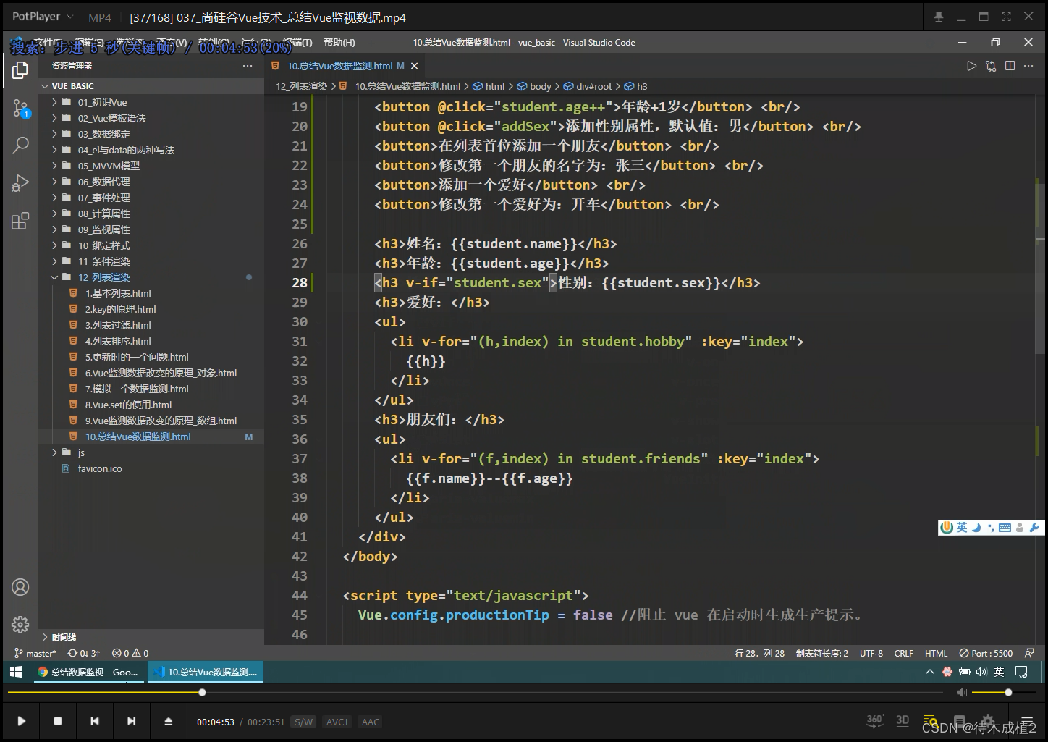The image size is (1048, 742).
Task: Show hidden system tray icons chevron
Action: (930, 672)
